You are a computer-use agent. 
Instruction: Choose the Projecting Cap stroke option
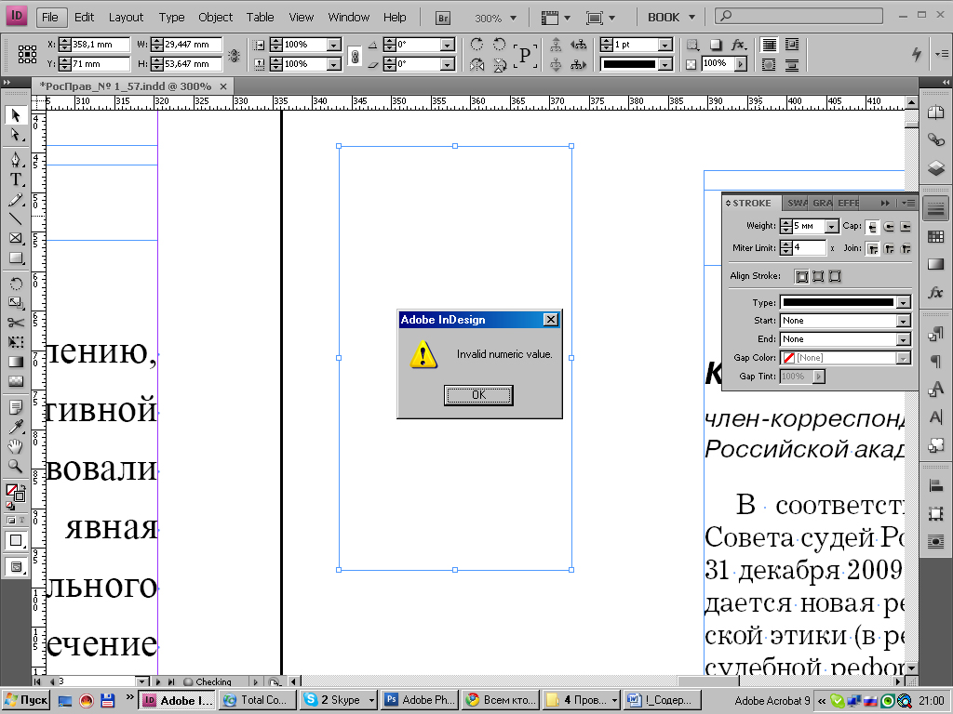(x=906, y=227)
